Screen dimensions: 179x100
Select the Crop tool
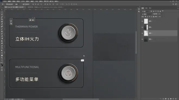pos(2,19)
